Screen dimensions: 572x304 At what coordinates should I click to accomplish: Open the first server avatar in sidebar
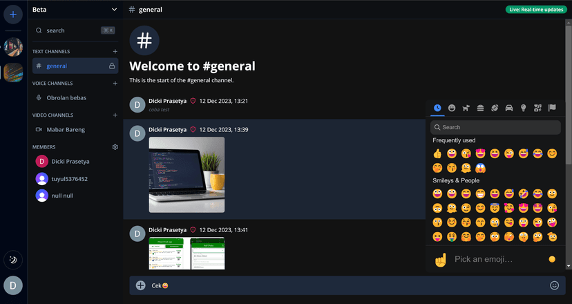point(13,47)
